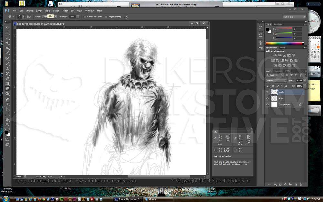
Task: Open the Window menu
Action: point(89,11)
